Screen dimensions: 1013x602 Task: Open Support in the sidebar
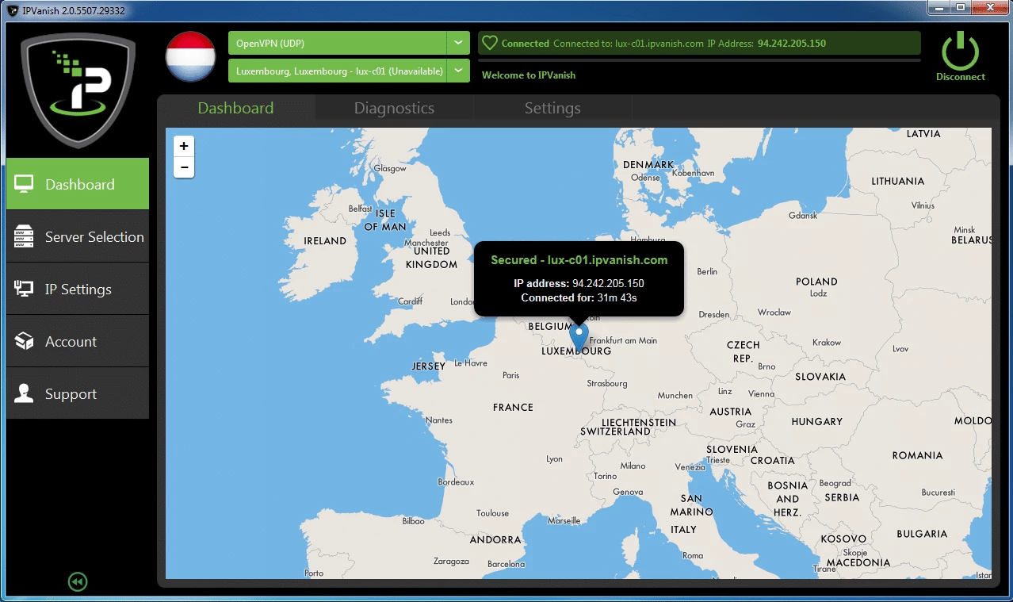[x=78, y=393]
